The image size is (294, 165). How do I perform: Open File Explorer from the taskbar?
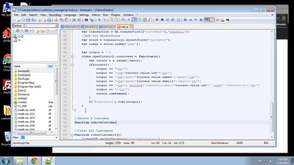pos(20,161)
